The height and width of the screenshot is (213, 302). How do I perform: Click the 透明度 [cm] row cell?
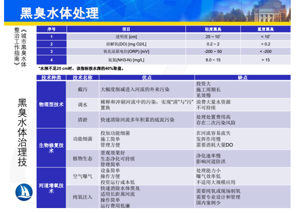pos(127,36)
